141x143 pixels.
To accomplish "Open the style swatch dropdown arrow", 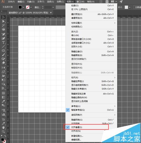I will pyautogui.click(x=130, y=7).
